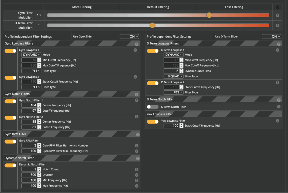Show help for Yaw Lowpass Filter
The height and width of the screenshot is (193, 288).
[x=277, y=121]
